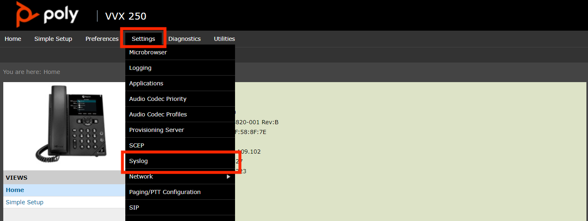Screen dimensions: 588x221
Task: Click the VIEWS panel header
Action: 64,178
